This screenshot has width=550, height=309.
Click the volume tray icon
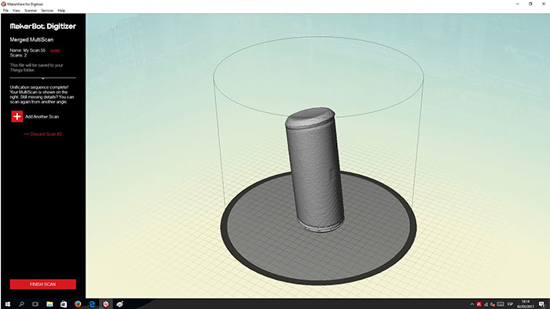pos(493,304)
